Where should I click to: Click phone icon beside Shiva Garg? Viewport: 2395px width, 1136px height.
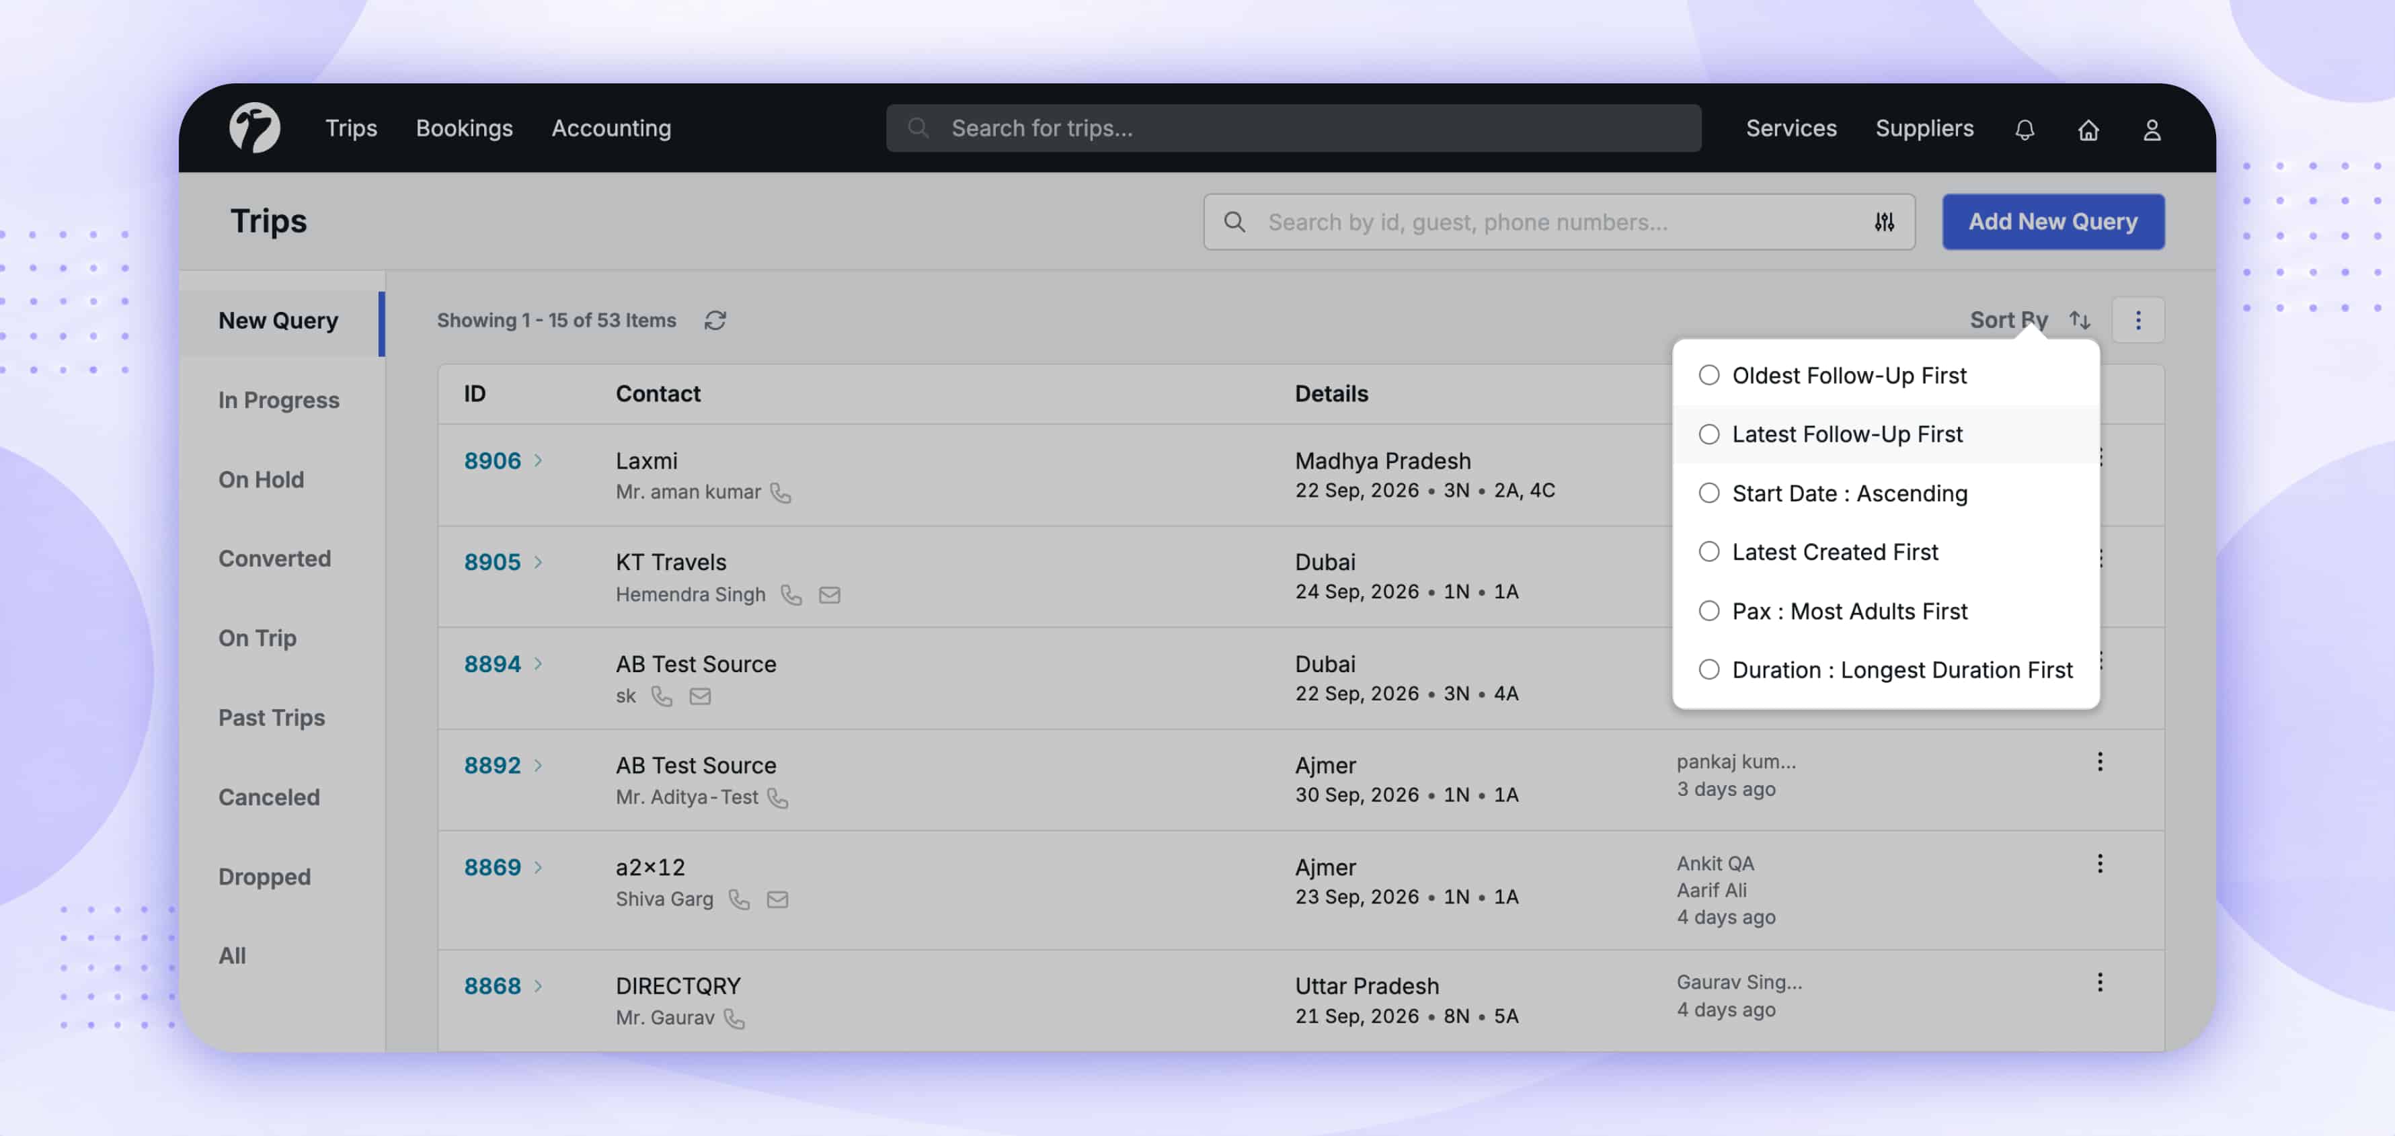[x=739, y=899]
